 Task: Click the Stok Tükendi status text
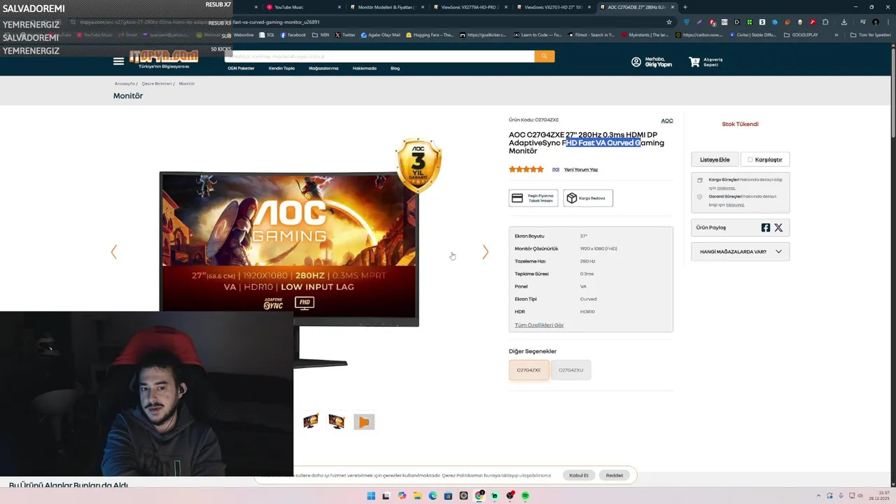740,124
